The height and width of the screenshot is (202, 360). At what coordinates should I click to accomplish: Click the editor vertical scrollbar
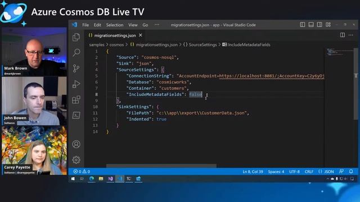(x=355, y=84)
